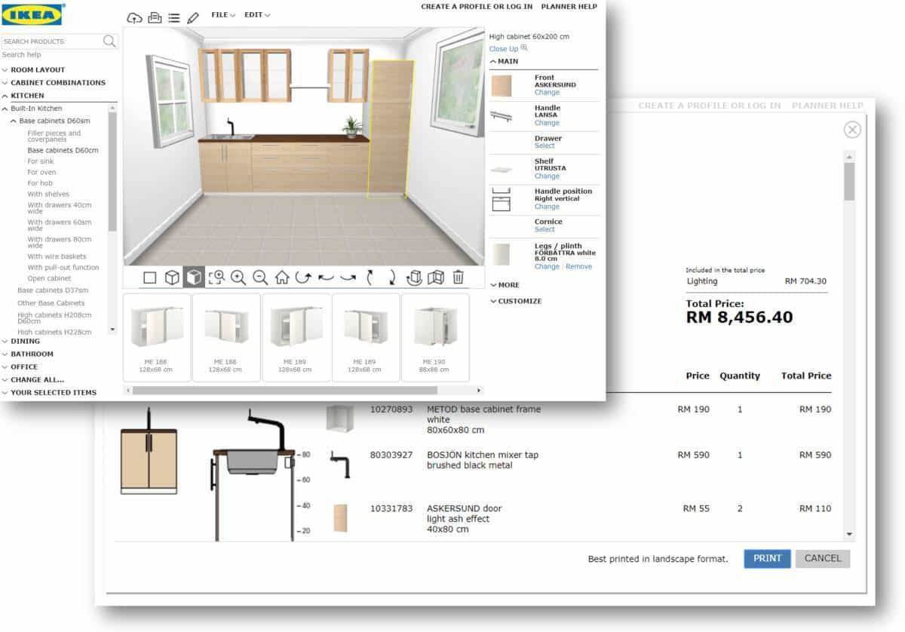The height and width of the screenshot is (632, 905).
Task: Select a drawer option
Action: (x=545, y=146)
